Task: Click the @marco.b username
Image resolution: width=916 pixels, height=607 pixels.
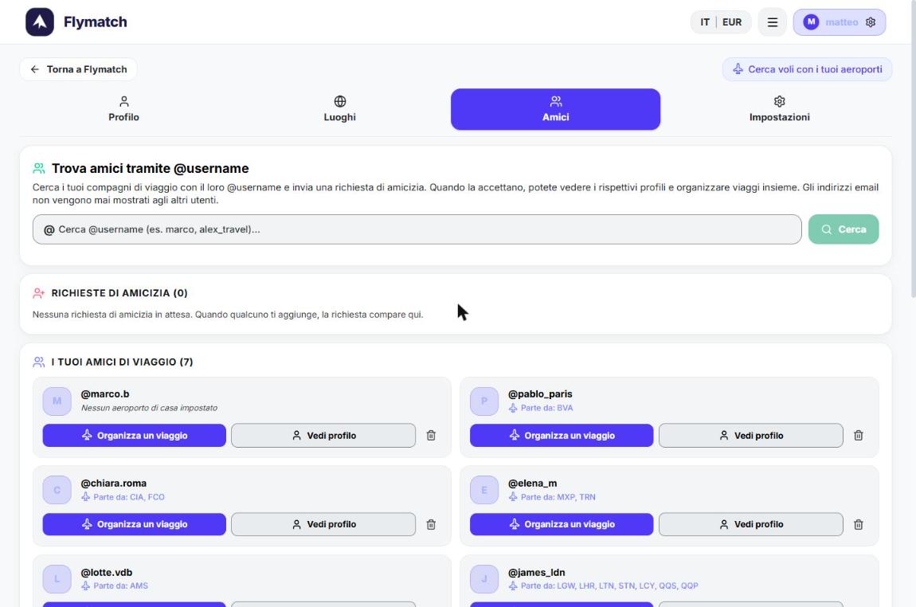Action: 105,394
